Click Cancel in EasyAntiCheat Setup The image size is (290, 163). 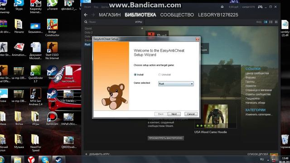(x=191, y=114)
